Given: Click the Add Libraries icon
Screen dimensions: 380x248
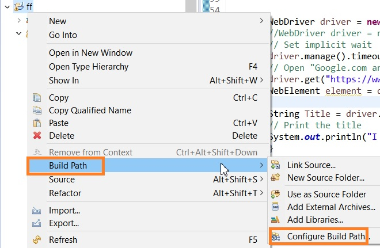Looking at the screenshot, I should click(x=275, y=219).
